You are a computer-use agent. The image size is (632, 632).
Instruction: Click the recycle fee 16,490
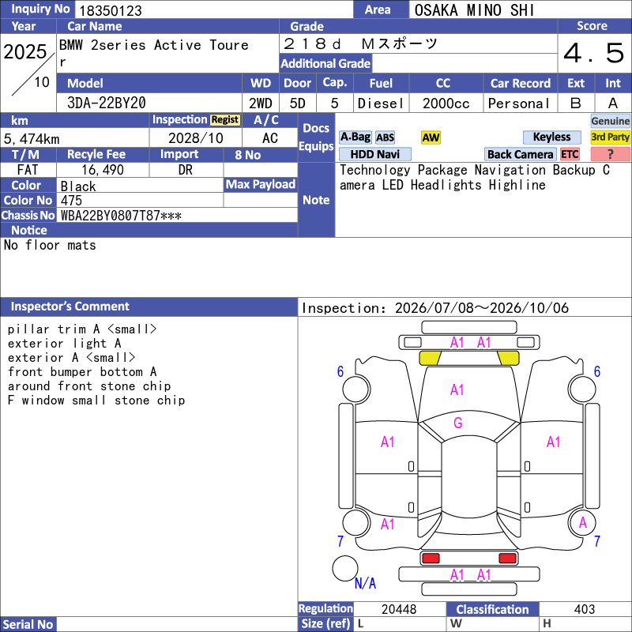(x=103, y=170)
